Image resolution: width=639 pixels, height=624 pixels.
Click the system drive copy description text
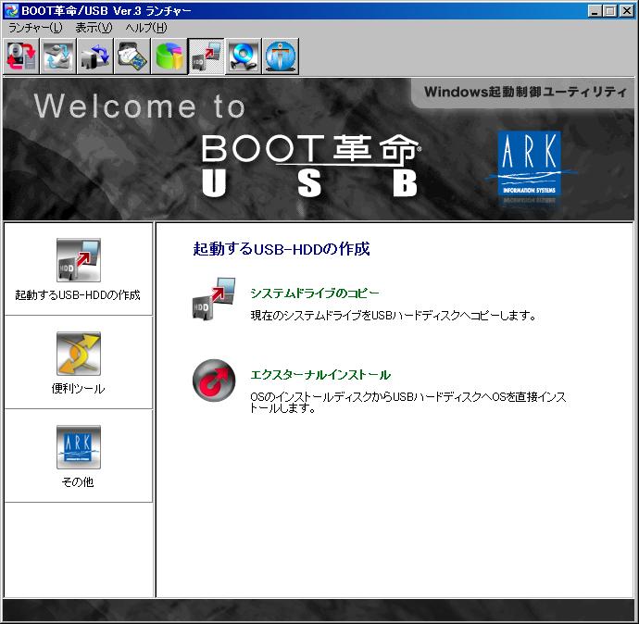point(394,316)
